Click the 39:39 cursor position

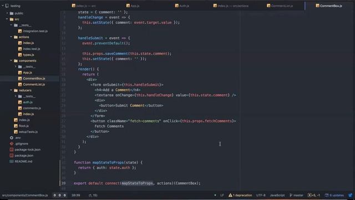coord(75,195)
